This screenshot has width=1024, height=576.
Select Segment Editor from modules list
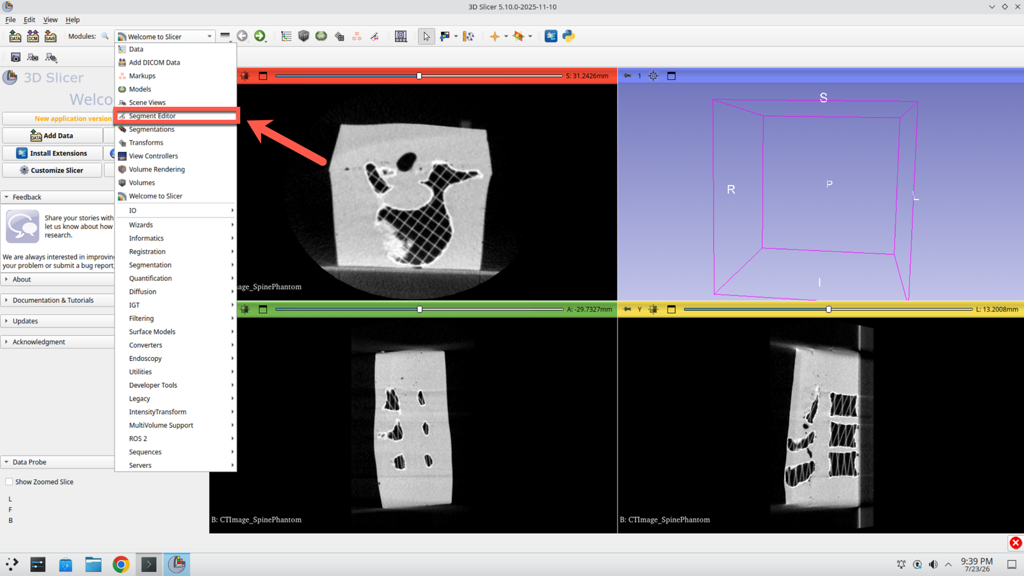coord(175,116)
